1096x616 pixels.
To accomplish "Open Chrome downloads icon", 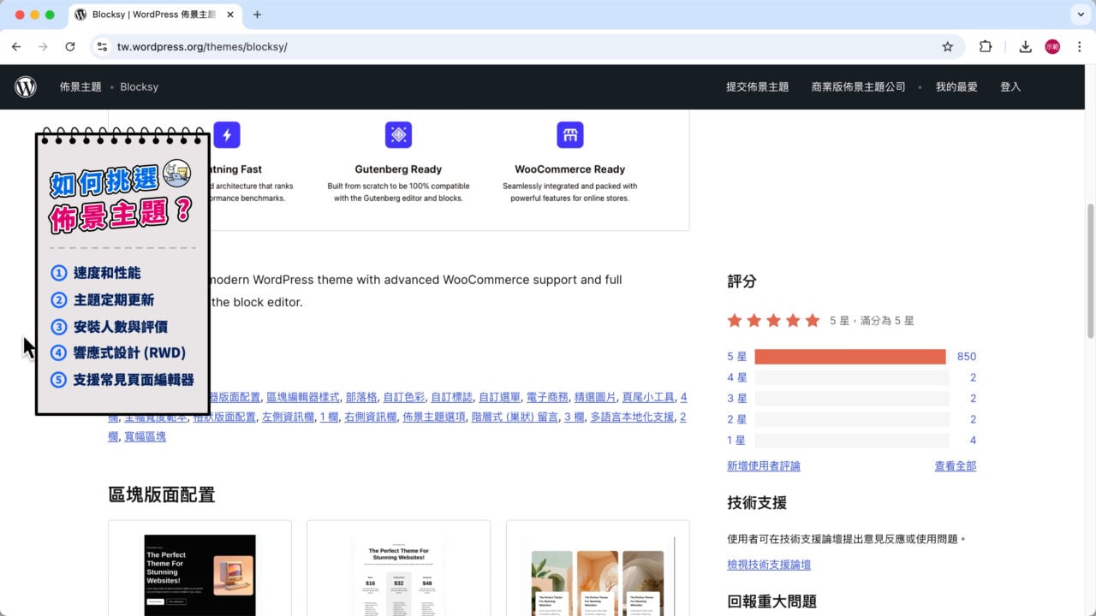I will [x=1025, y=47].
